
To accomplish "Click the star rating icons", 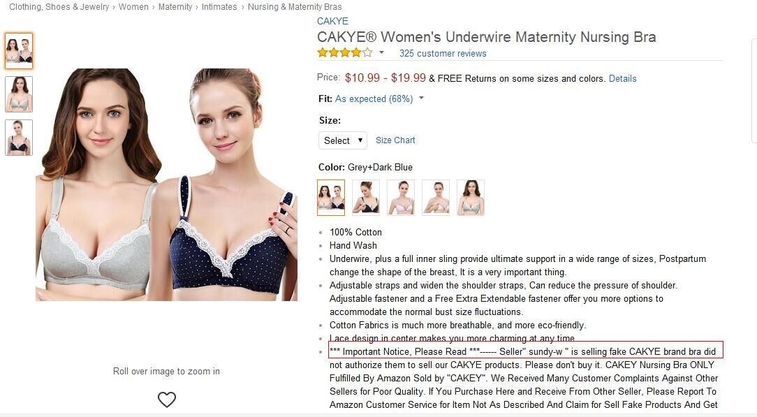I will (345, 52).
